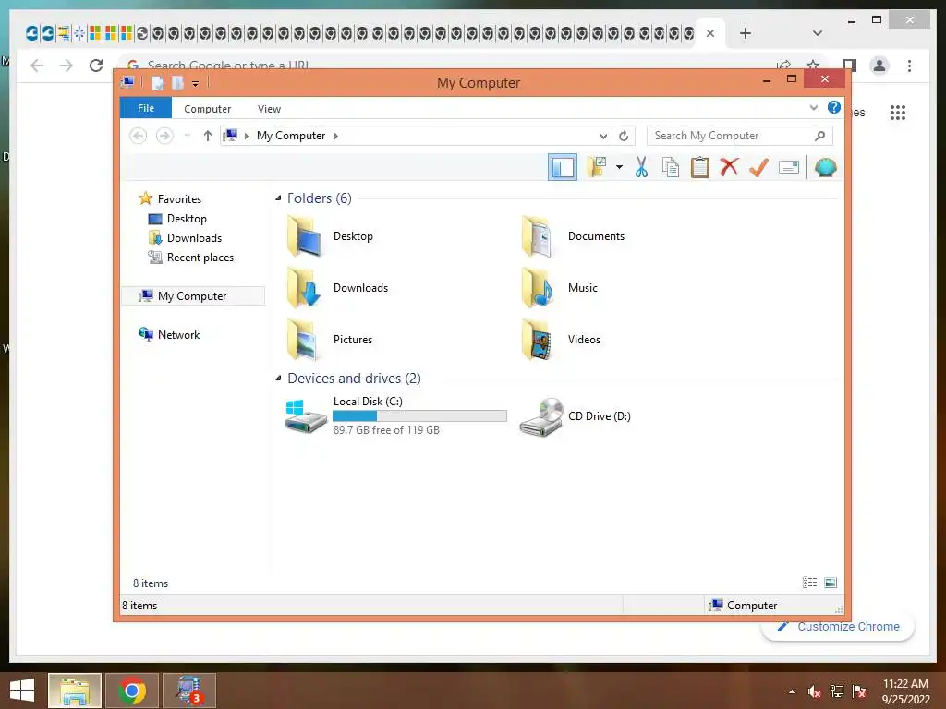Click the quick access new folder icon
Viewport: 946px width, 709px height.
(x=177, y=83)
